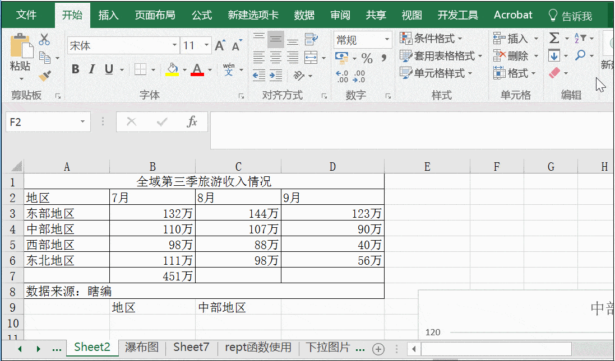Open the font name dropdown

174,44
